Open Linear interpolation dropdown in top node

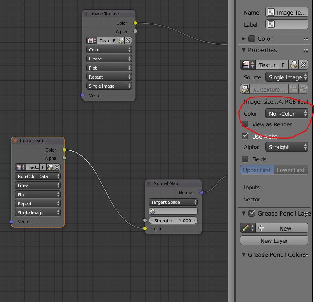(x=109, y=59)
